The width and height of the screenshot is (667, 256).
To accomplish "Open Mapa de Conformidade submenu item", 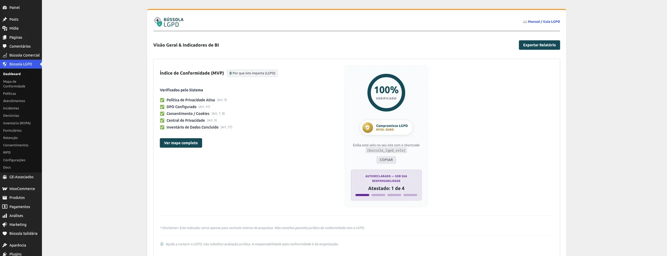I will [x=14, y=84].
